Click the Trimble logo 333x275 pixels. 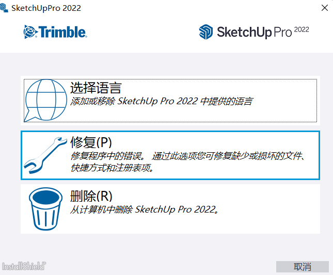click(x=55, y=32)
